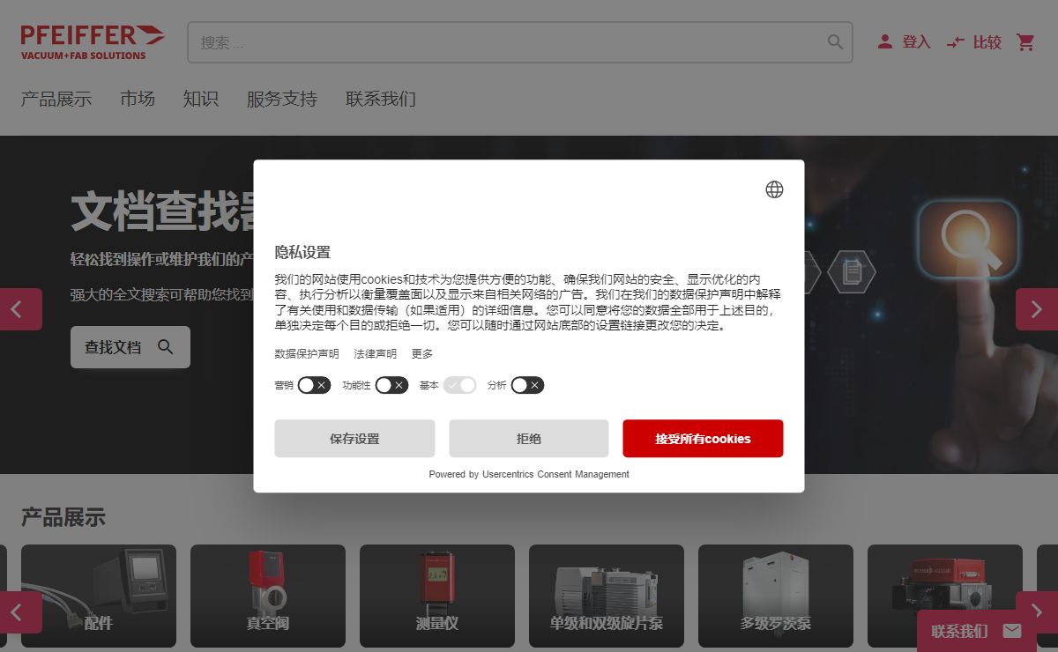Open the 市场 menu
The width and height of the screenshot is (1058, 652).
pos(138,99)
